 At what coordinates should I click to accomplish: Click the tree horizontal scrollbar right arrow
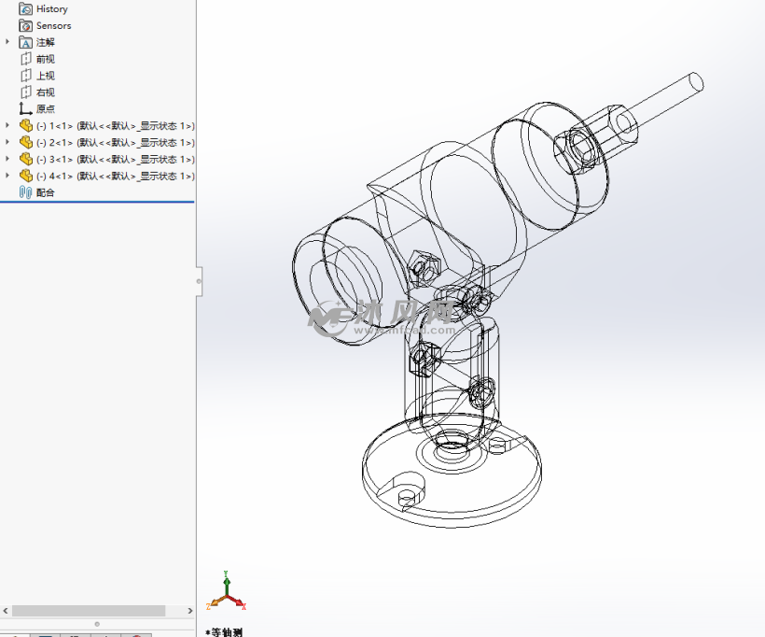[188, 611]
